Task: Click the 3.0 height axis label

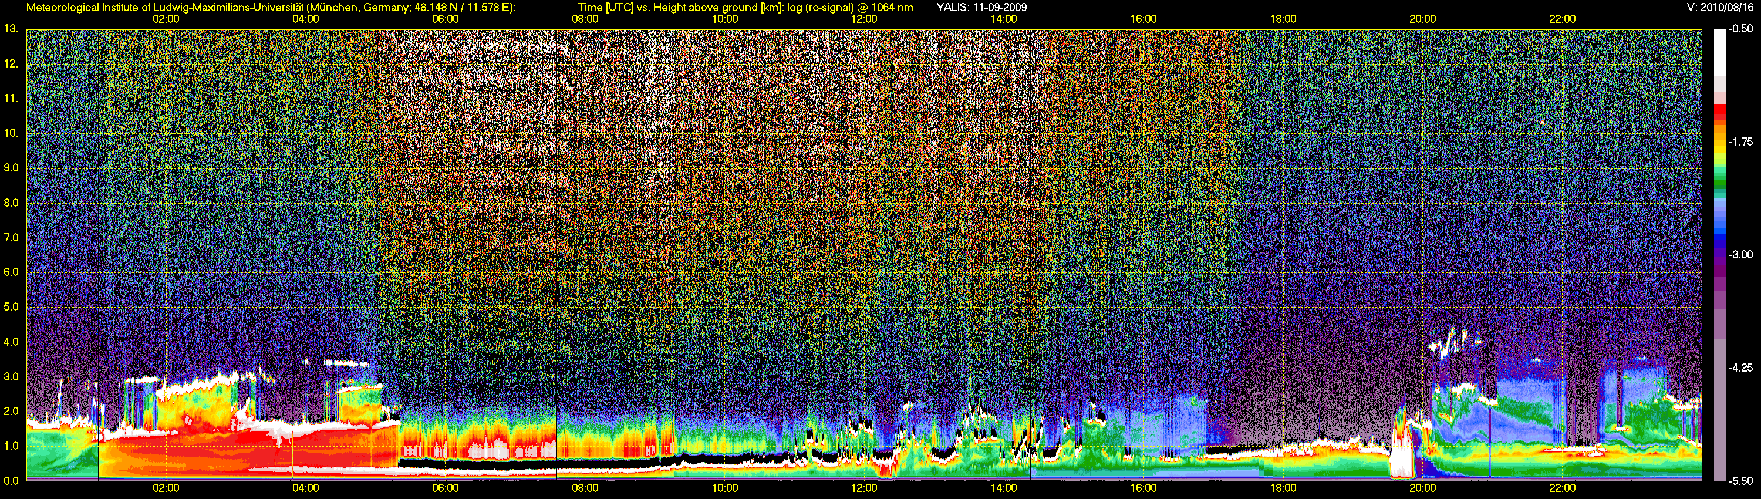Action: tap(11, 377)
